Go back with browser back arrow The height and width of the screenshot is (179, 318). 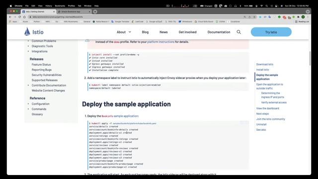10,17
